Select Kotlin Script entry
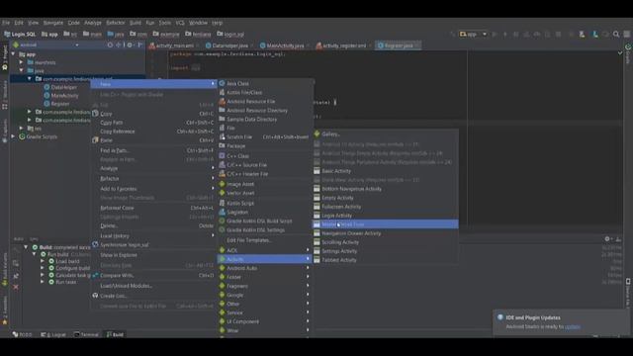 (266, 203)
